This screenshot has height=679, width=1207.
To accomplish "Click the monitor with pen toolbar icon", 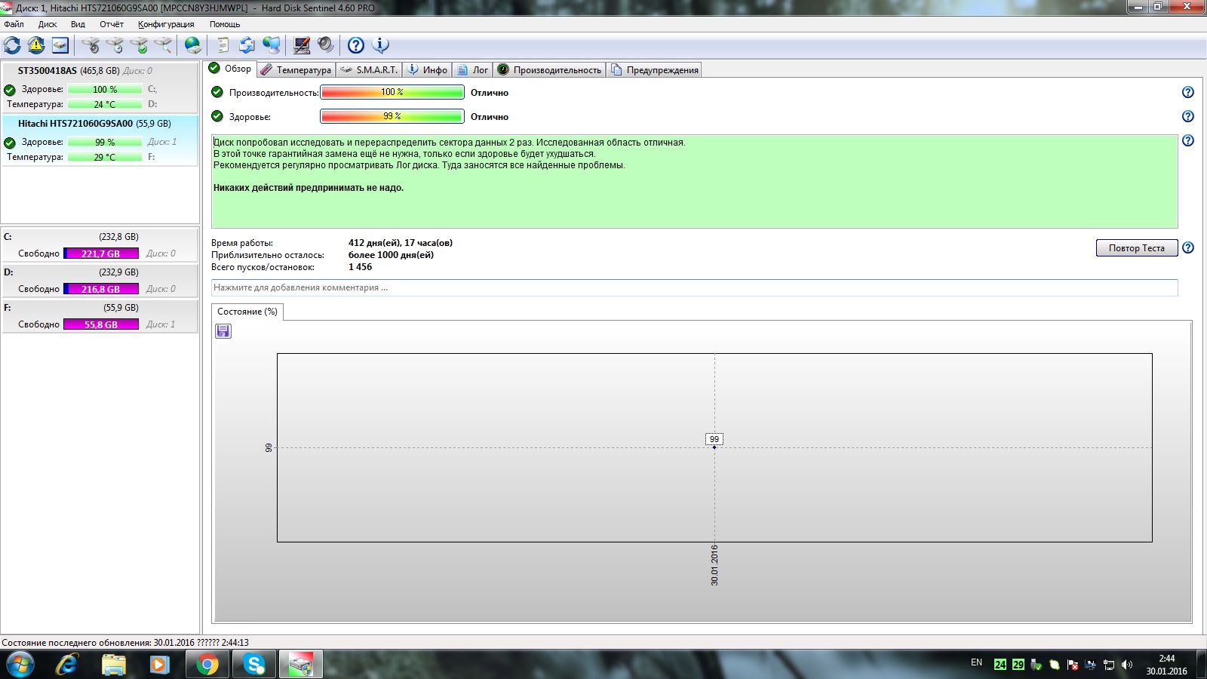I will click(302, 45).
